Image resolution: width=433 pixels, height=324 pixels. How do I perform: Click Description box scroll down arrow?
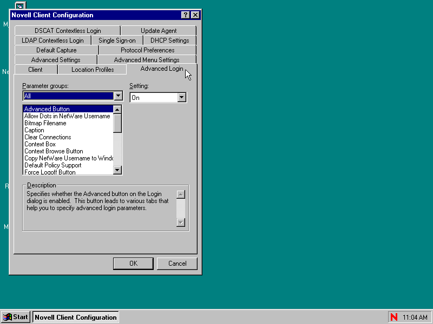pos(181,222)
